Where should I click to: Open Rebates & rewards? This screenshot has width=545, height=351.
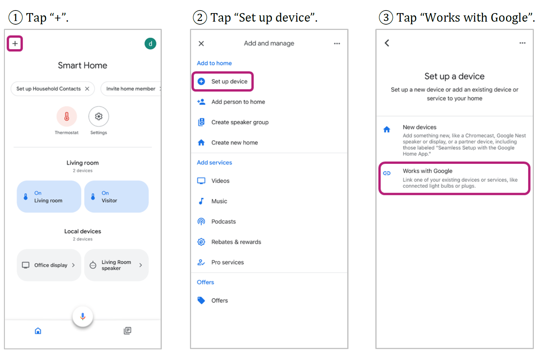coord(269,242)
